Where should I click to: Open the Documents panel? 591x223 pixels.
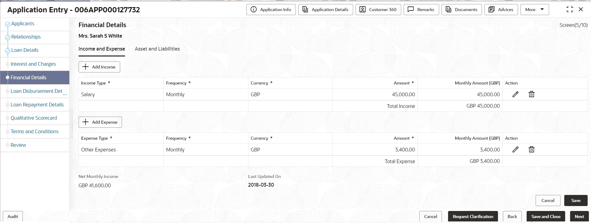pos(461,10)
